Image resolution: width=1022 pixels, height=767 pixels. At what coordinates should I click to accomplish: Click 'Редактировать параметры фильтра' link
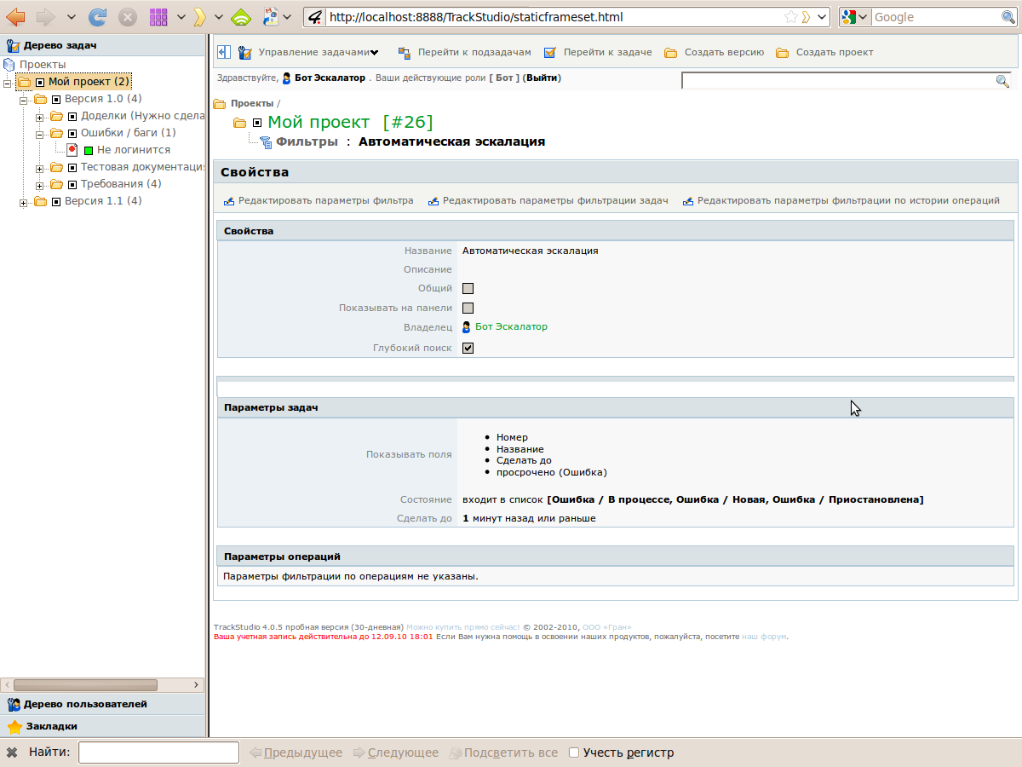tap(325, 201)
